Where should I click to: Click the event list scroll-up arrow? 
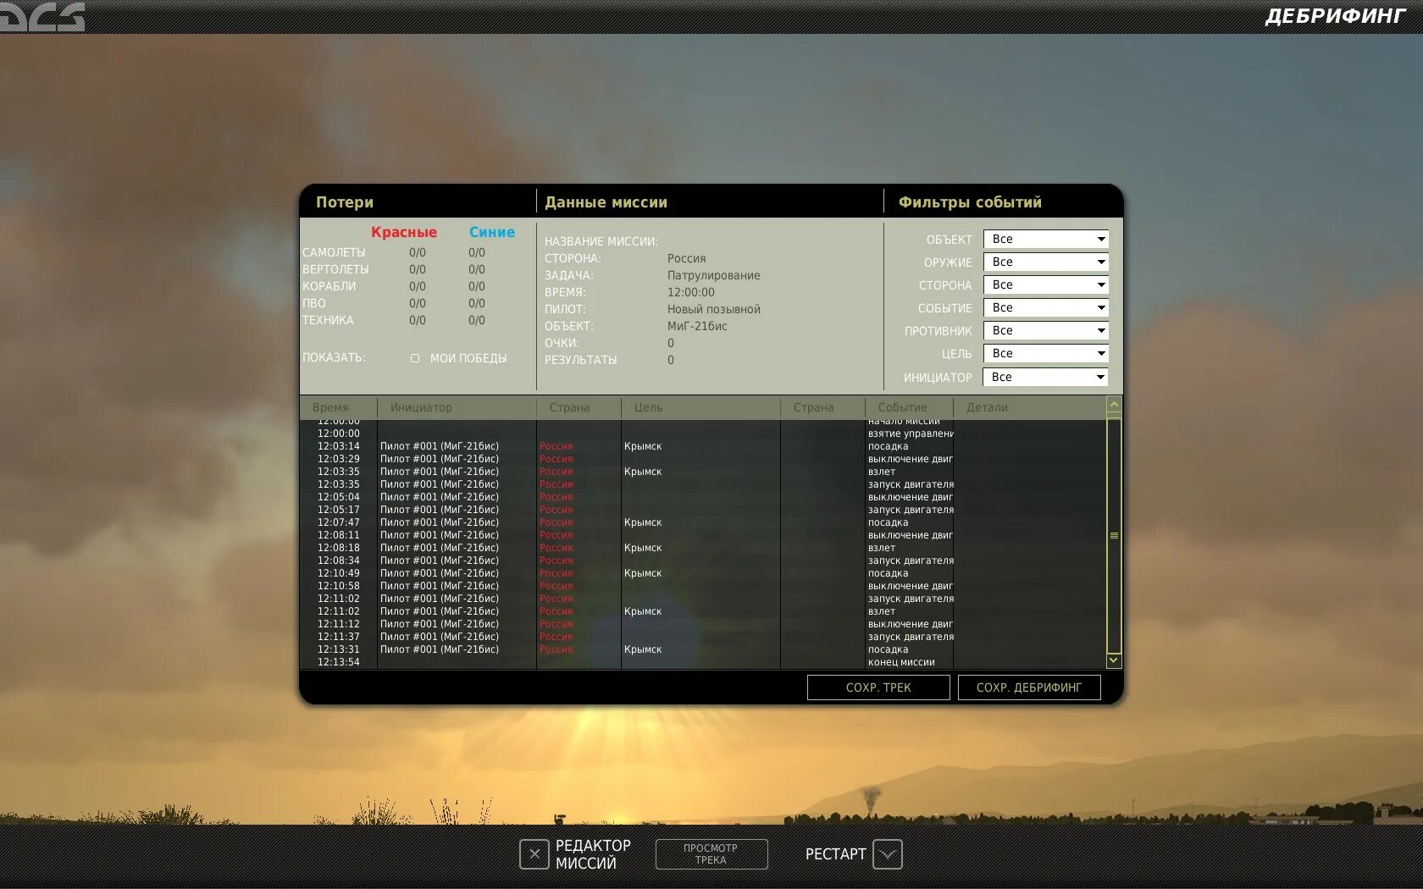[1114, 405]
